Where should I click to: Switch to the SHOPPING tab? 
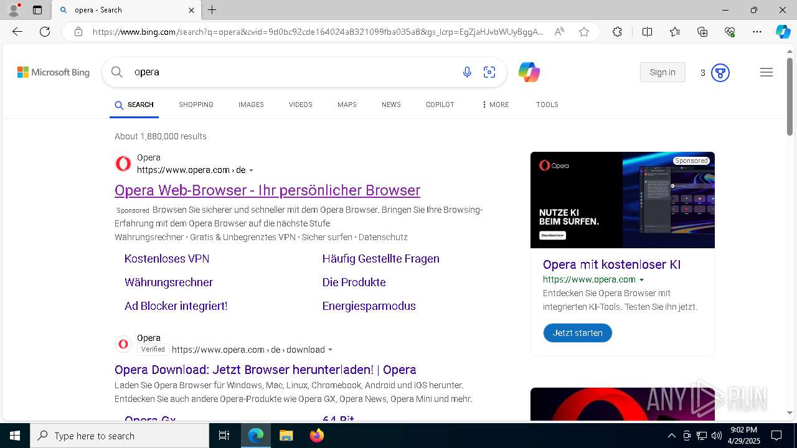[x=196, y=105]
